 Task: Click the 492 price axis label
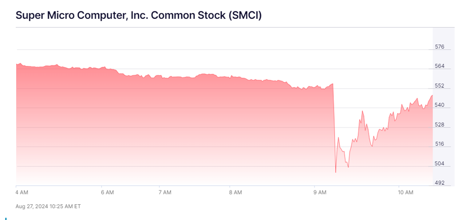[439, 183]
